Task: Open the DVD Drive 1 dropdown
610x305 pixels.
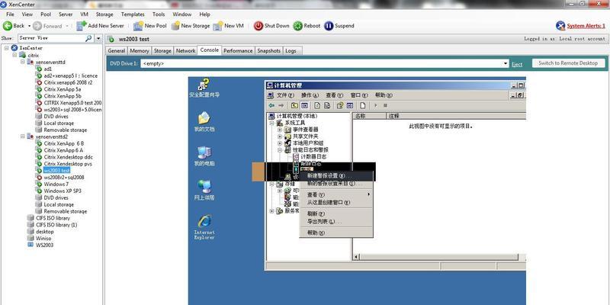Action: coord(506,64)
